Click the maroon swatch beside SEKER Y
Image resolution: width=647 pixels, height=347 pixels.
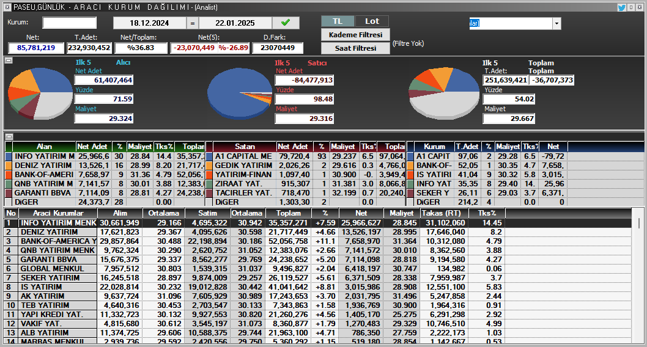click(410, 193)
